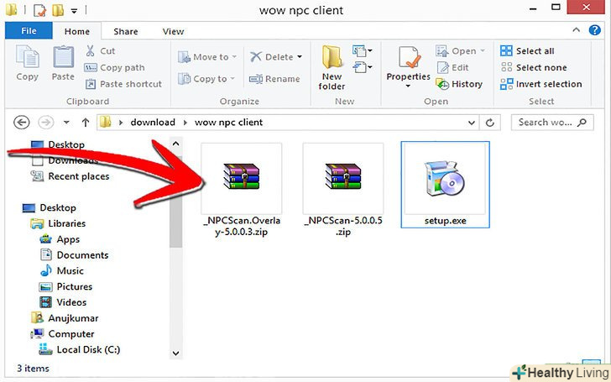The width and height of the screenshot is (611, 382).
Task: Open Recent places in sidebar
Action: (70, 176)
